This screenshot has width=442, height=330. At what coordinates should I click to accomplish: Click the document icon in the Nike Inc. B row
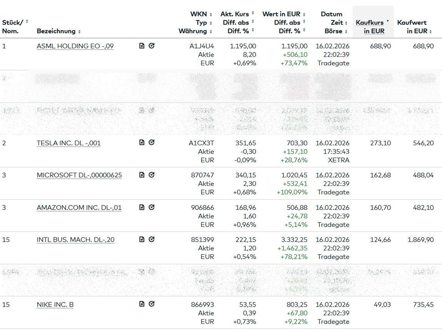point(142,304)
